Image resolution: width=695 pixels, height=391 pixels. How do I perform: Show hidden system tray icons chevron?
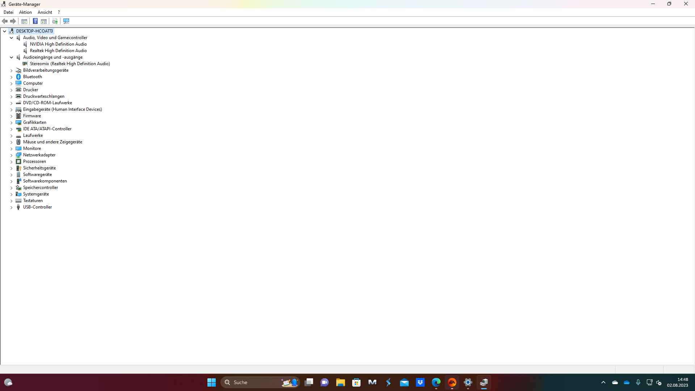pos(603,382)
